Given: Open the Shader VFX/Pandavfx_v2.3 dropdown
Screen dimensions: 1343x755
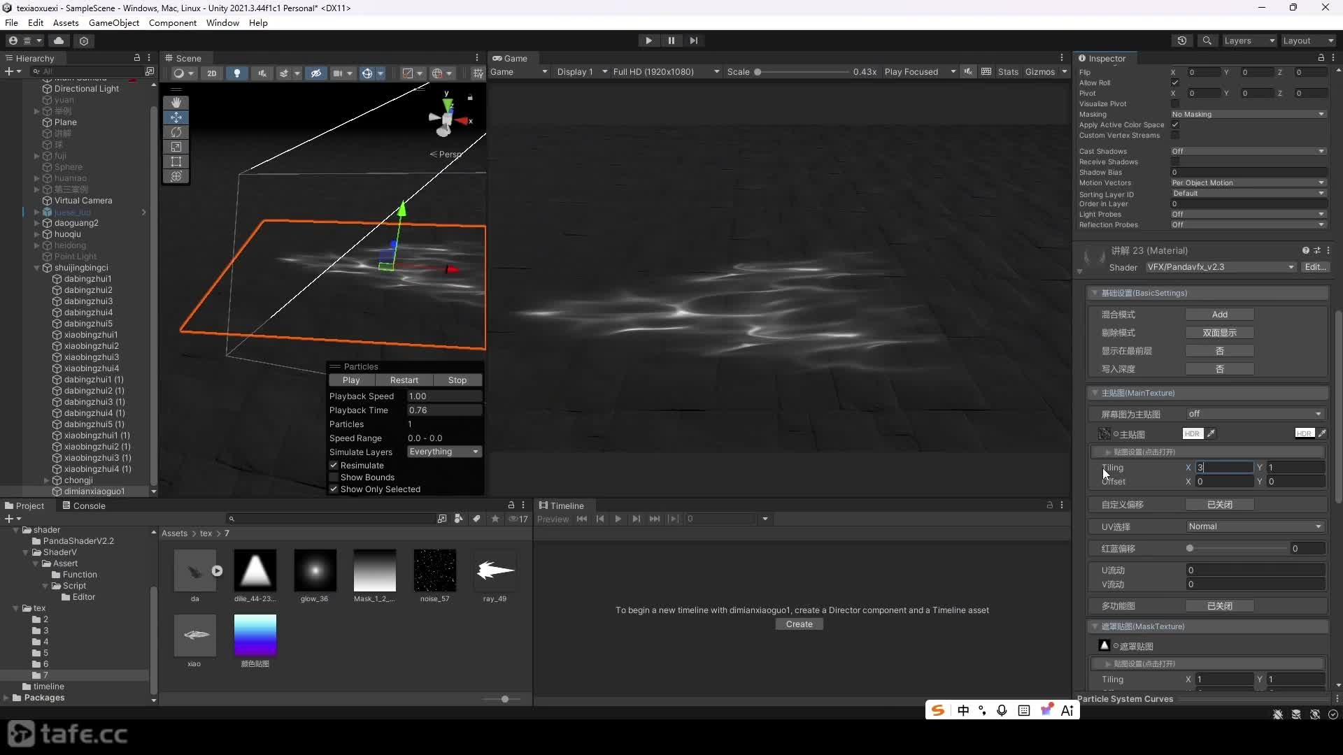Looking at the screenshot, I should point(1221,267).
